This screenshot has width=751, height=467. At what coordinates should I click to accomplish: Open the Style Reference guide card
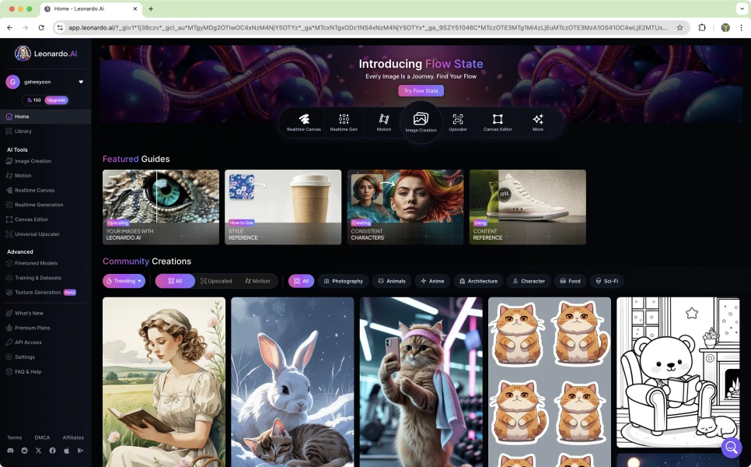(283, 207)
